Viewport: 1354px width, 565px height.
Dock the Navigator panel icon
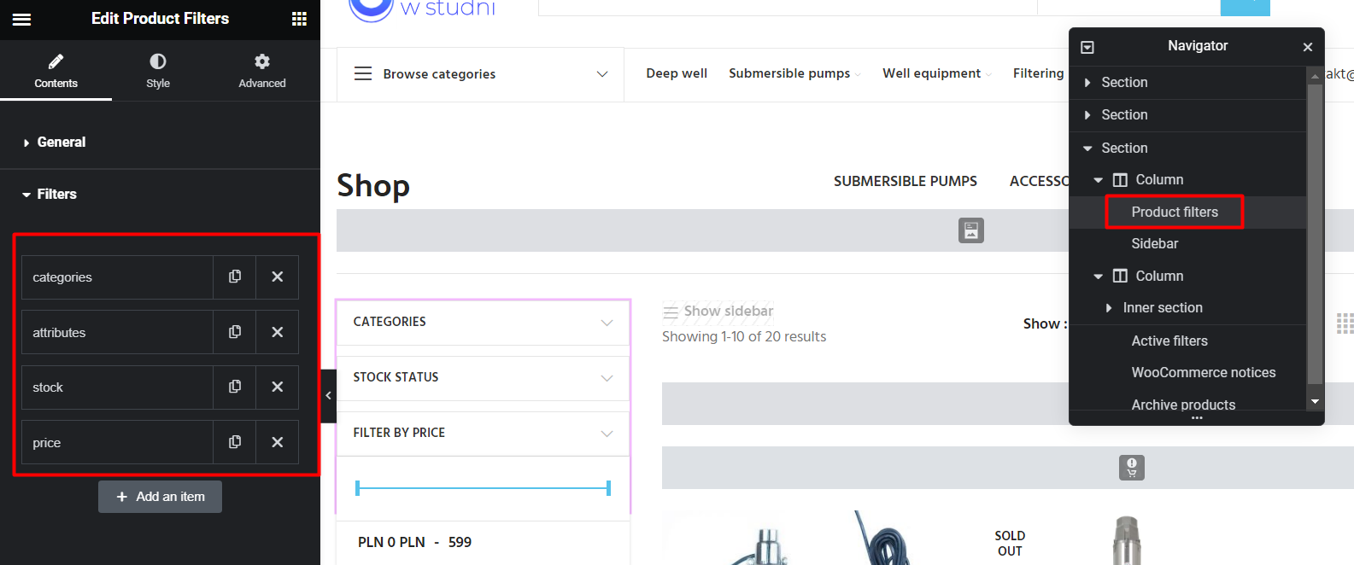click(1087, 47)
